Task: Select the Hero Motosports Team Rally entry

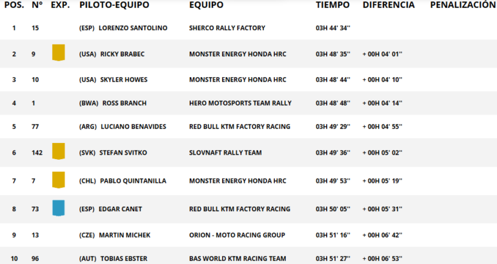Action: tap(240, 103)
